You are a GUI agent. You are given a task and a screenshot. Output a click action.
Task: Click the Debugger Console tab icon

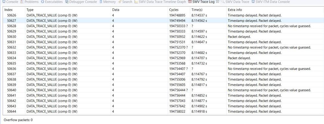[67, 2]
